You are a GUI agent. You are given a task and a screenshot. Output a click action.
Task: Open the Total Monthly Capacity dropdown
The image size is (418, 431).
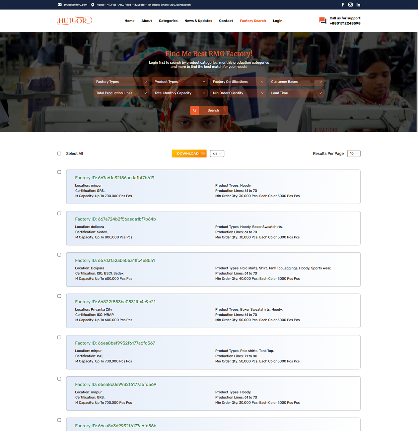pyautogui.click(x=180, y=93)
